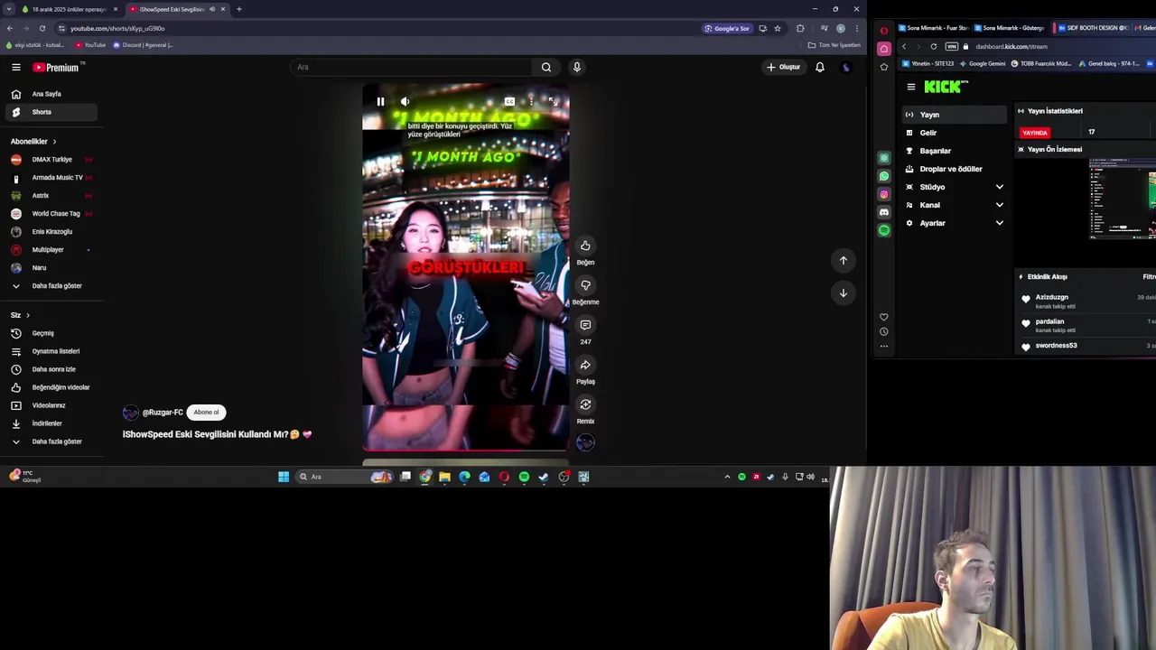Bookmark this page with star icon
The width and height of the screenshot is (1156, 650).
778,28
